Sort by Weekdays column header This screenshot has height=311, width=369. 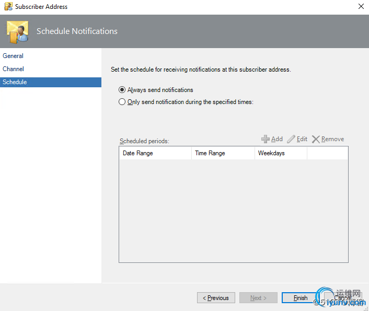281,153
